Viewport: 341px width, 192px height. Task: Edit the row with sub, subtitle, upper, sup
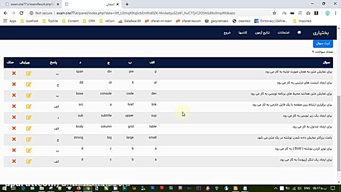[x=28, y=117]
